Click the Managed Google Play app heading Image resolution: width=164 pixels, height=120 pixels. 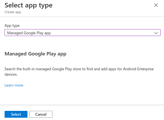pyautogui.click(x=35, y=54)
